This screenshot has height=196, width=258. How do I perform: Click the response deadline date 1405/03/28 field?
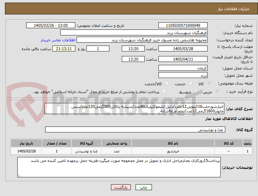pos(183,49)
